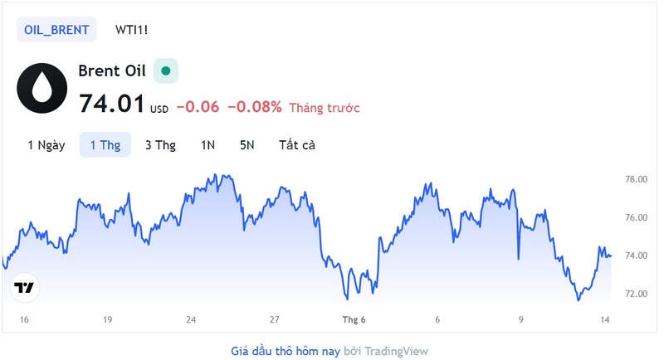Choose the 5N time range
Viewport: 664px width, 360px height.
pyautogui.click(x=247, y=145)
